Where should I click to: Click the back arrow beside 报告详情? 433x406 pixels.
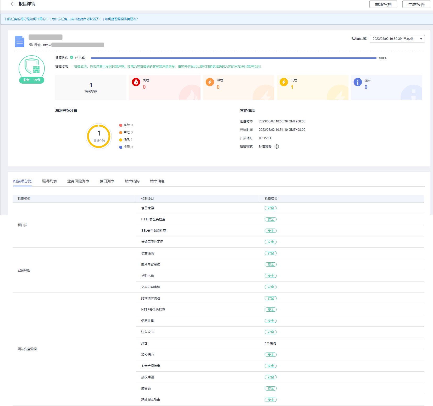[x=12, y=4]
